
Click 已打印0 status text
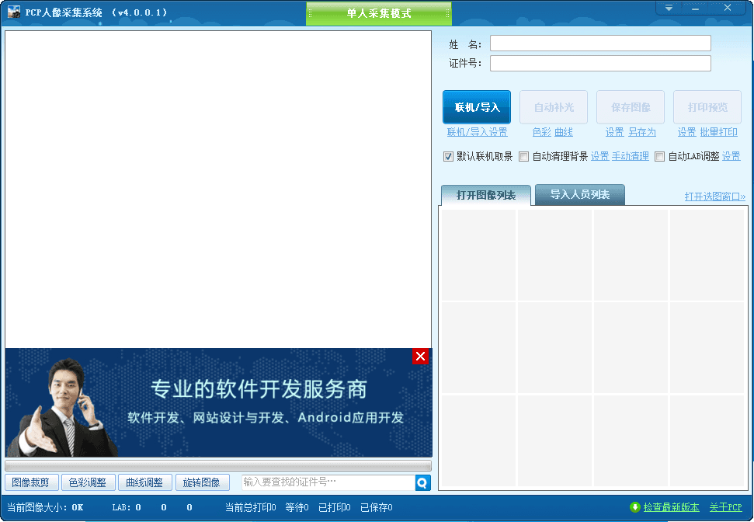point(334,507)
